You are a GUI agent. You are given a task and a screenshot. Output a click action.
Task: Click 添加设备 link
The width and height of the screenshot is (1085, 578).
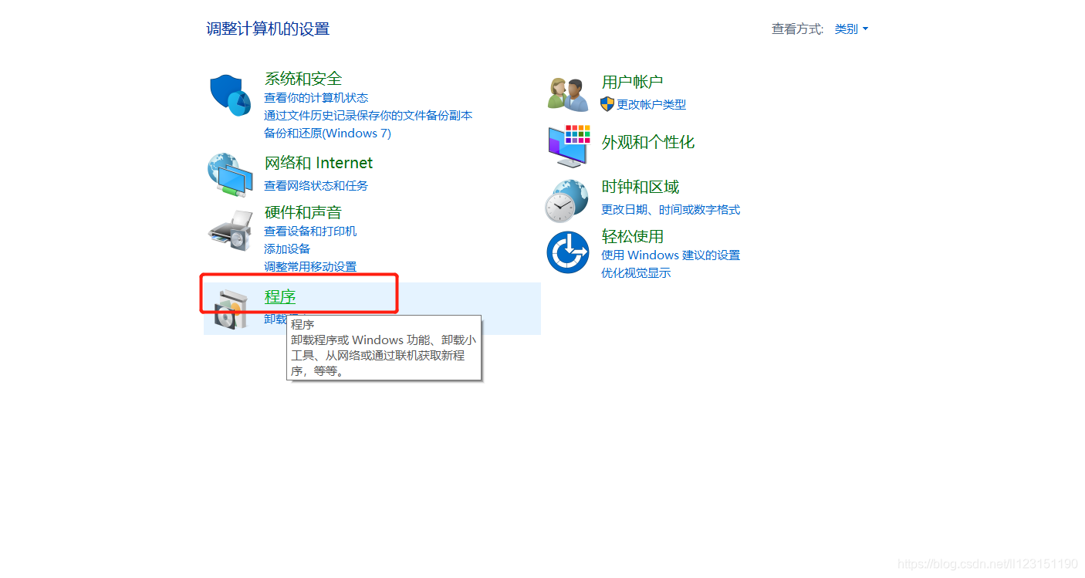tap(287, 249)
